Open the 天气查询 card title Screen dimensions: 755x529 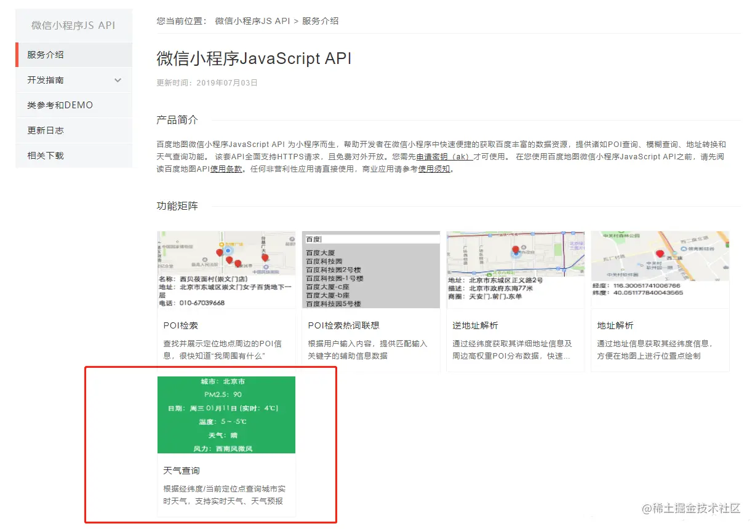[x=182, y=471]
